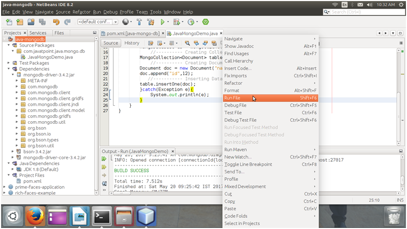Click the search input field
The height and width of the screenshot is (229, 407).
click(364, 12)
